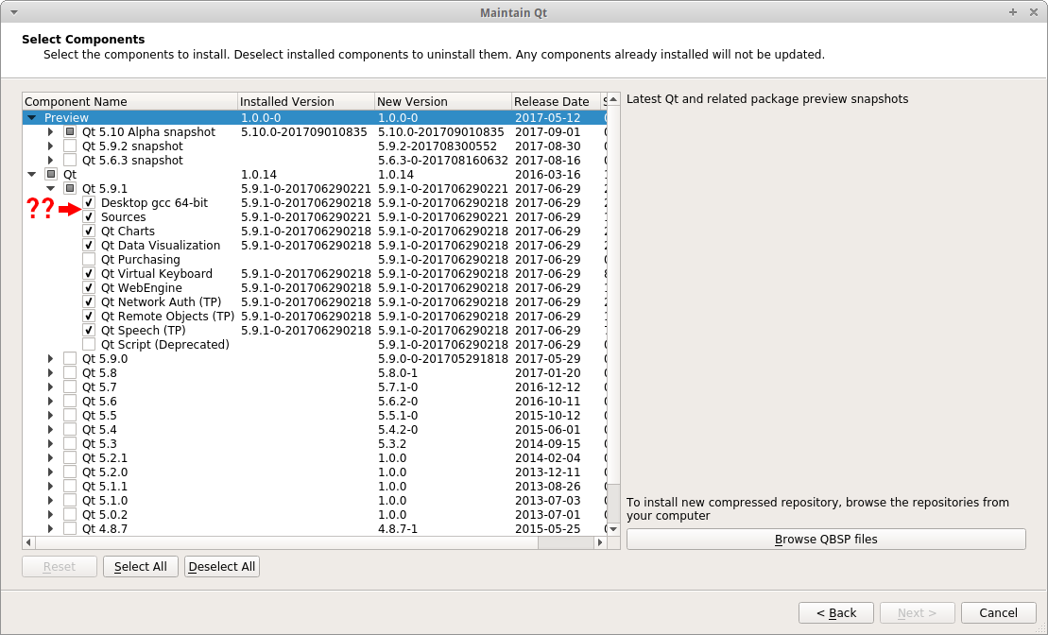Screen dimensions: 1048x635
Task: Go back with the Back button
Action: click(836, 613)
